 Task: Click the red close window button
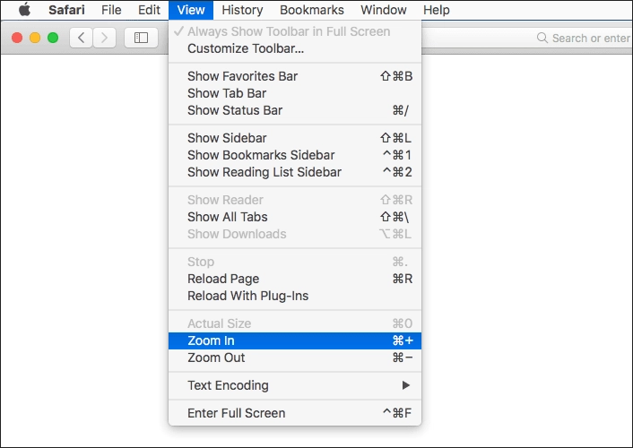coord(17,38)
